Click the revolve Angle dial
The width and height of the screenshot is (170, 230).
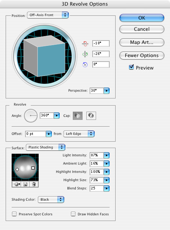coord(31,116)
